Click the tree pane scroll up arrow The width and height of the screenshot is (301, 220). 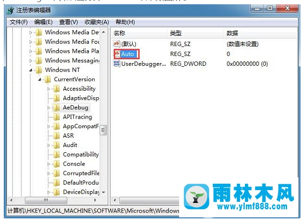click(104, 32)
